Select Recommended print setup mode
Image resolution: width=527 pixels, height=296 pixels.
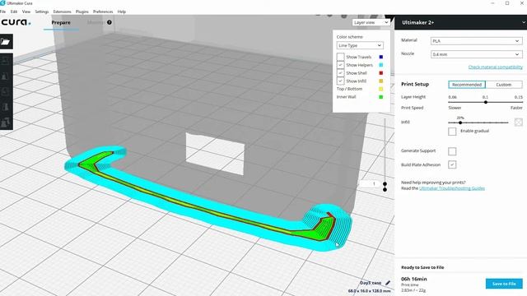tap(467, 85)
